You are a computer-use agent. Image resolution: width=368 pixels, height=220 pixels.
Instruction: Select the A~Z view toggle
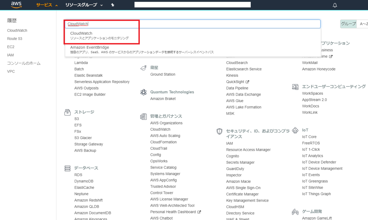click(363, 24)
